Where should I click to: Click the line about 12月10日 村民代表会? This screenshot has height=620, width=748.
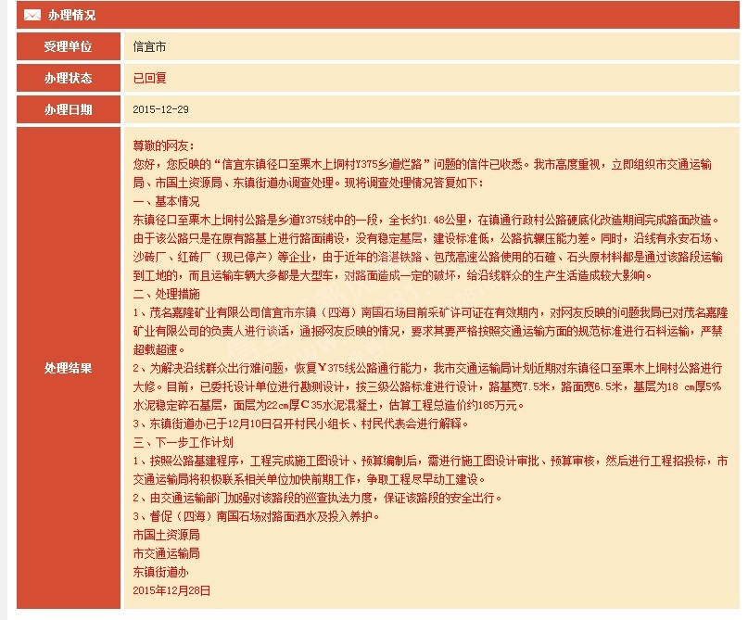301,424
